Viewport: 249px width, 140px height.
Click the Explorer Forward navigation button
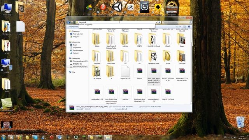click(x=72, y=22)
